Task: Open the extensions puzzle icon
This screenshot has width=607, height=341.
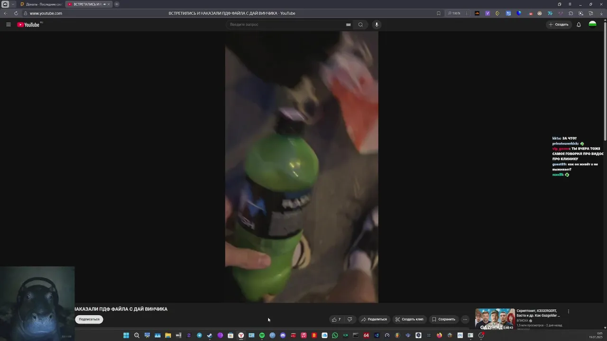Action: [570, 13]
